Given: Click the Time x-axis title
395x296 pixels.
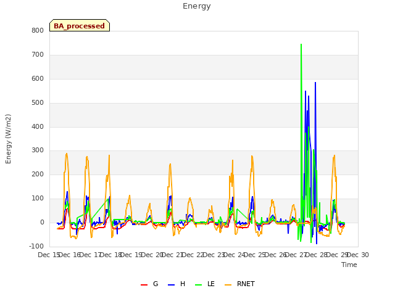Looking at the screenshot, I should [x=349, y=265].
